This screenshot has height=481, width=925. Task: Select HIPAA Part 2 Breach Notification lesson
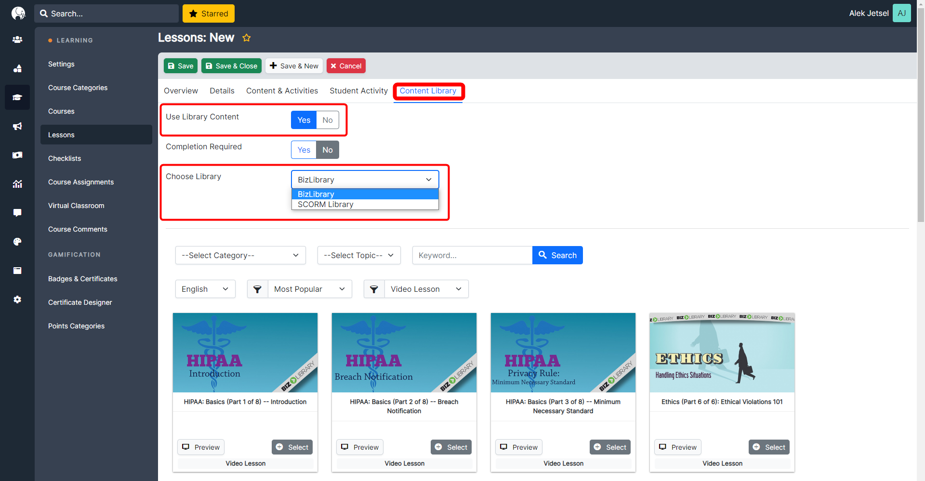(x=451, y=447)
